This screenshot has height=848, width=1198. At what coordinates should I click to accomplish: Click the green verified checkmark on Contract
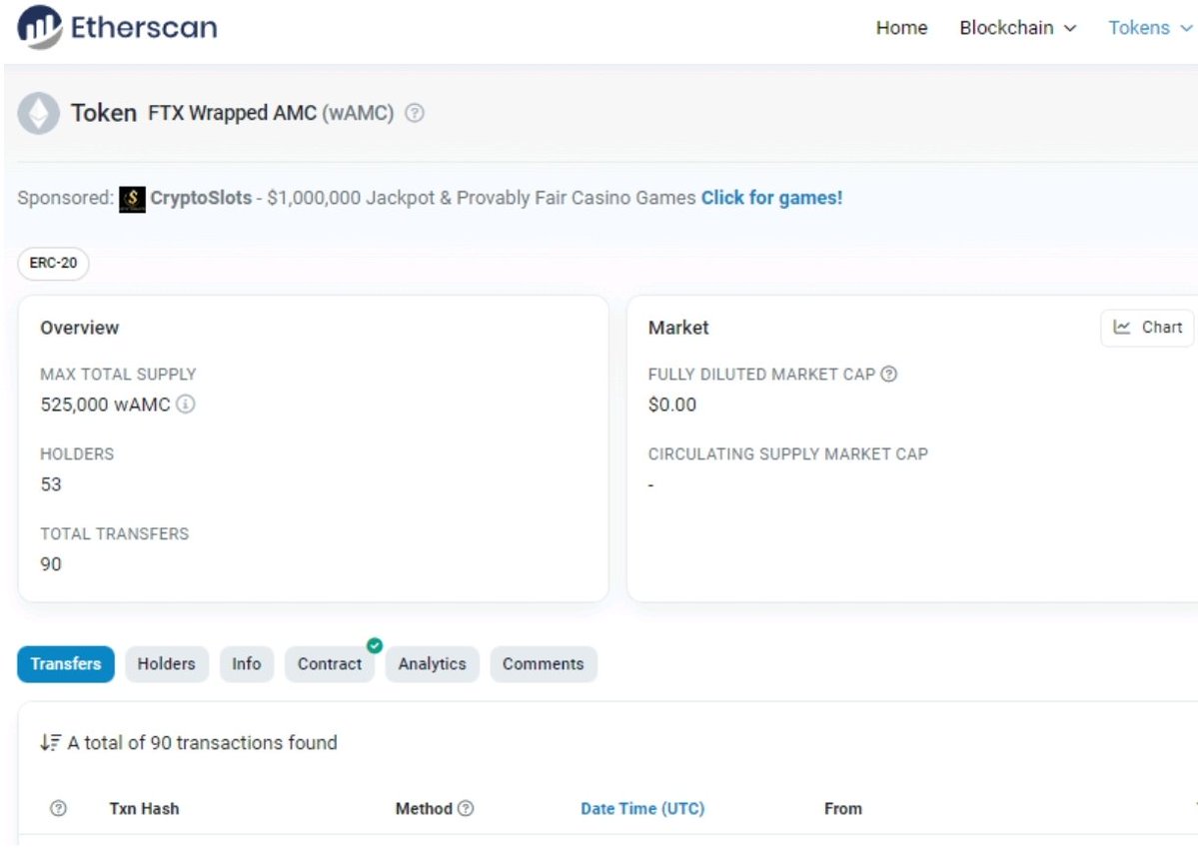(x=375, y=646)
